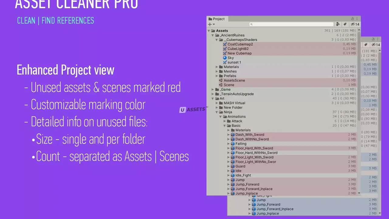Click the '361 | 169 (181 MB)' Assets count
The width and height of the screenshot is (389, 219).
(x=340, y=31)
